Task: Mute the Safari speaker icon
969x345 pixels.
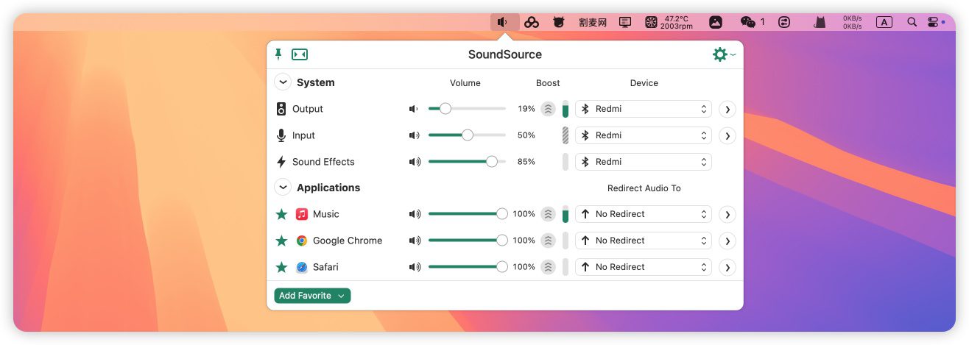Action: click(415, 267)
